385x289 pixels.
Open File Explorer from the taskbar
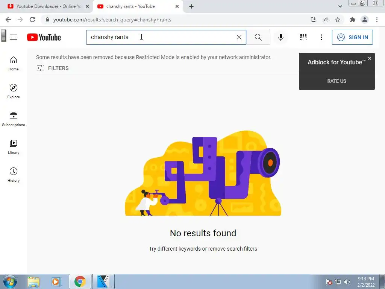coord(33,282)
